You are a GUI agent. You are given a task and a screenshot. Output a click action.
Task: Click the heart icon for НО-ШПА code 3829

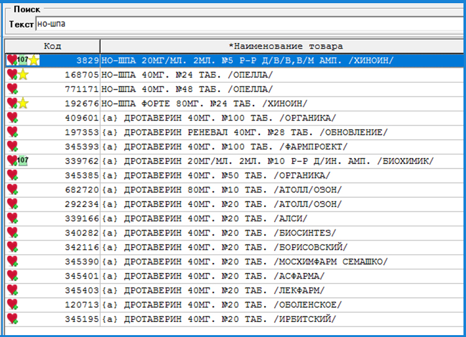[11, 60]
